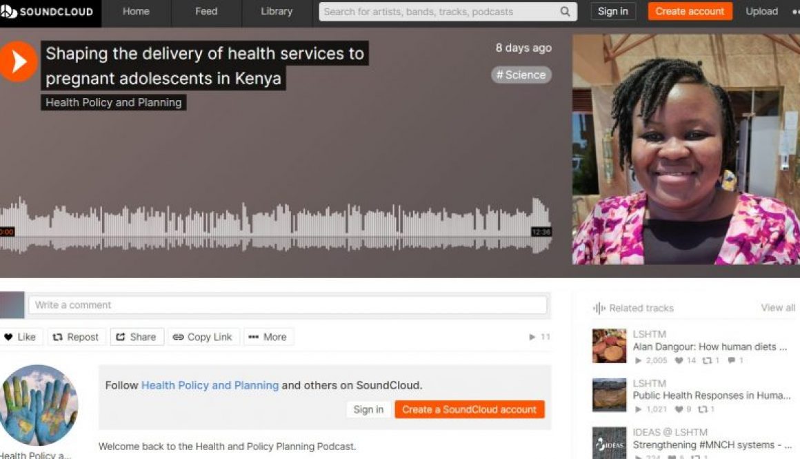Open the Alan Dangour: How human diets track
The image size is (800, 459).
(710, 346)
